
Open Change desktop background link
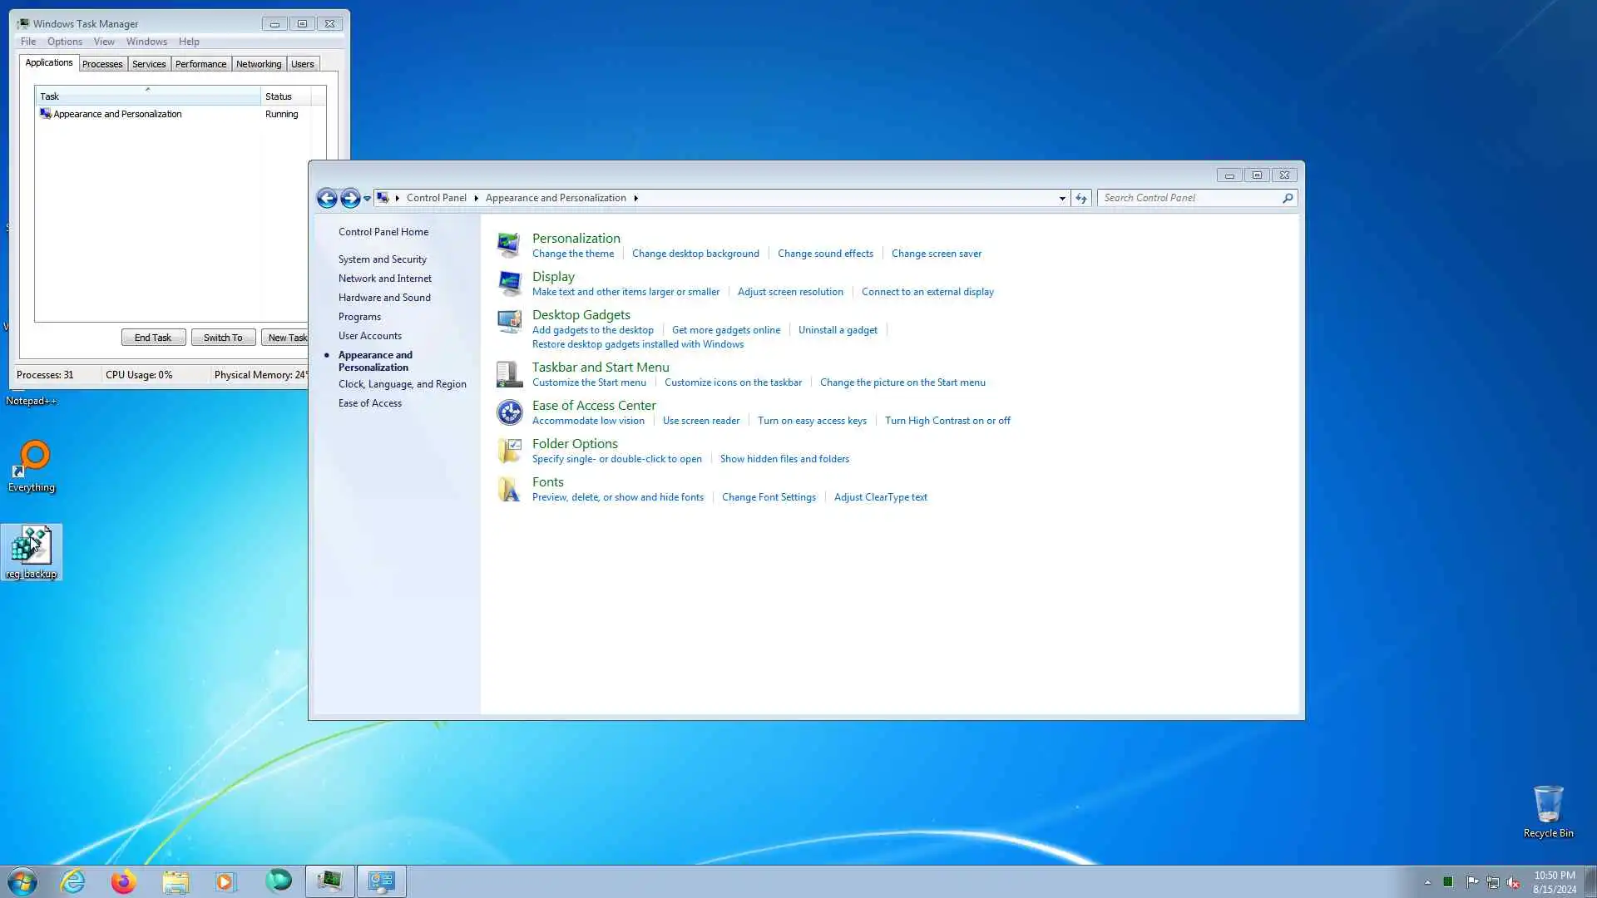click(x=695, y=254)
